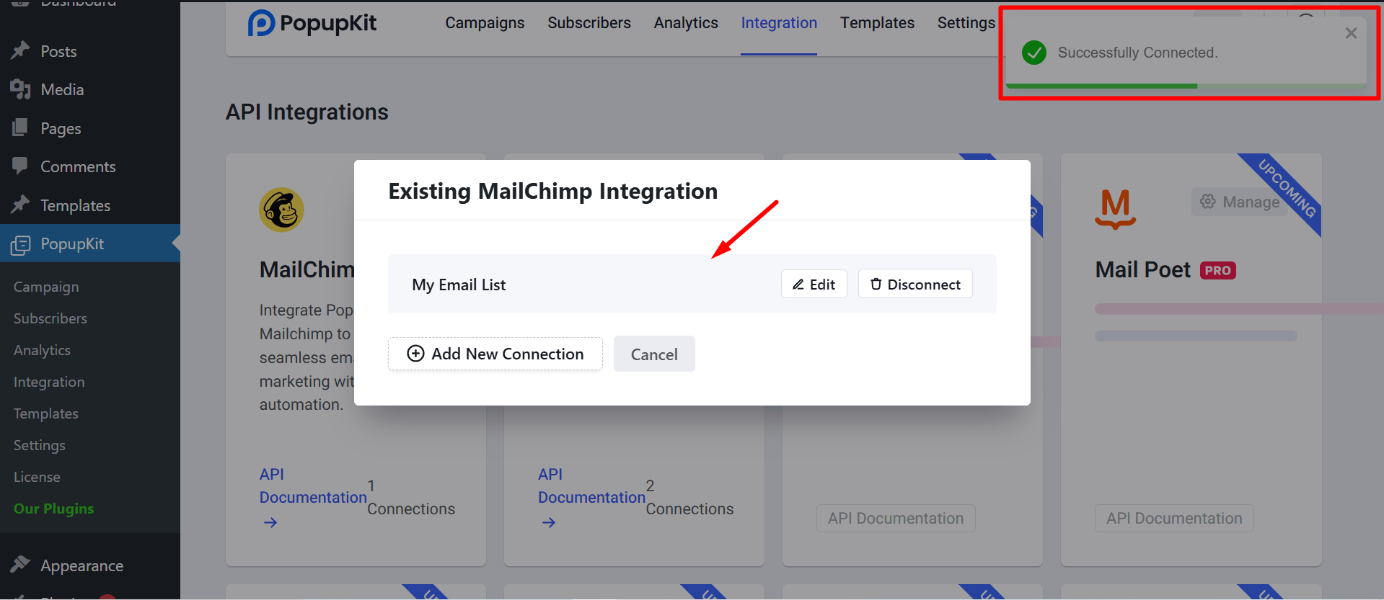
Task: Click the gear icon in Manage button
Action: click(x=1208, y=202)
